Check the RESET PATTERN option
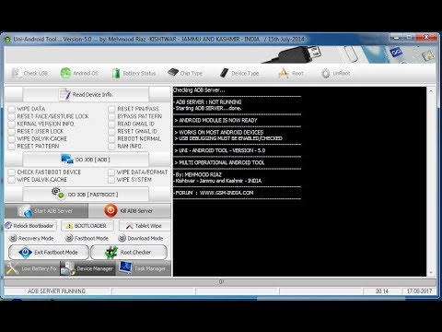Screen dimensions: 442x332 point(12,147)
